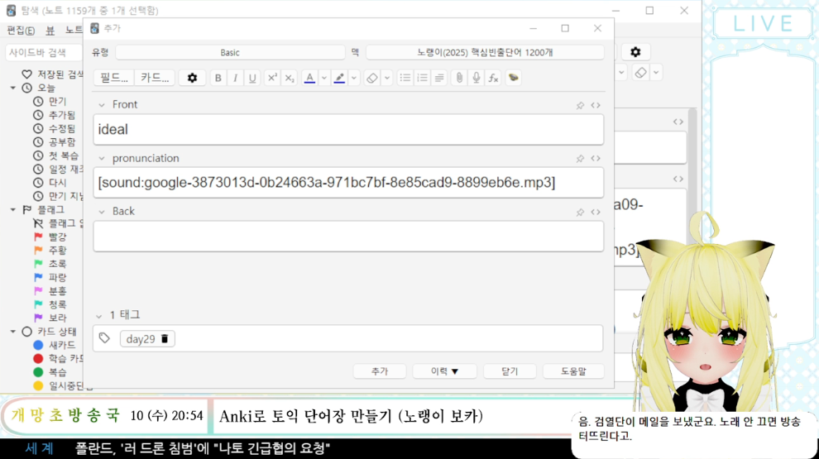The width and height of the screenshot is (819, 459).
Task: Focus the 사이드바 검색 sidebar search box
Action: click(x=44, y=52)
